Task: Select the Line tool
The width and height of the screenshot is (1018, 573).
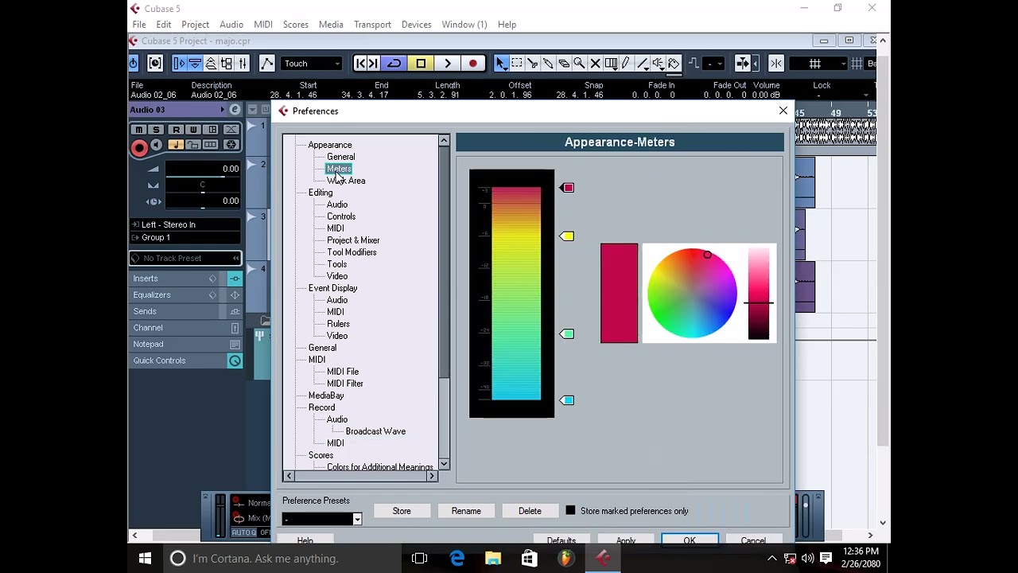Action: [642, 64]
